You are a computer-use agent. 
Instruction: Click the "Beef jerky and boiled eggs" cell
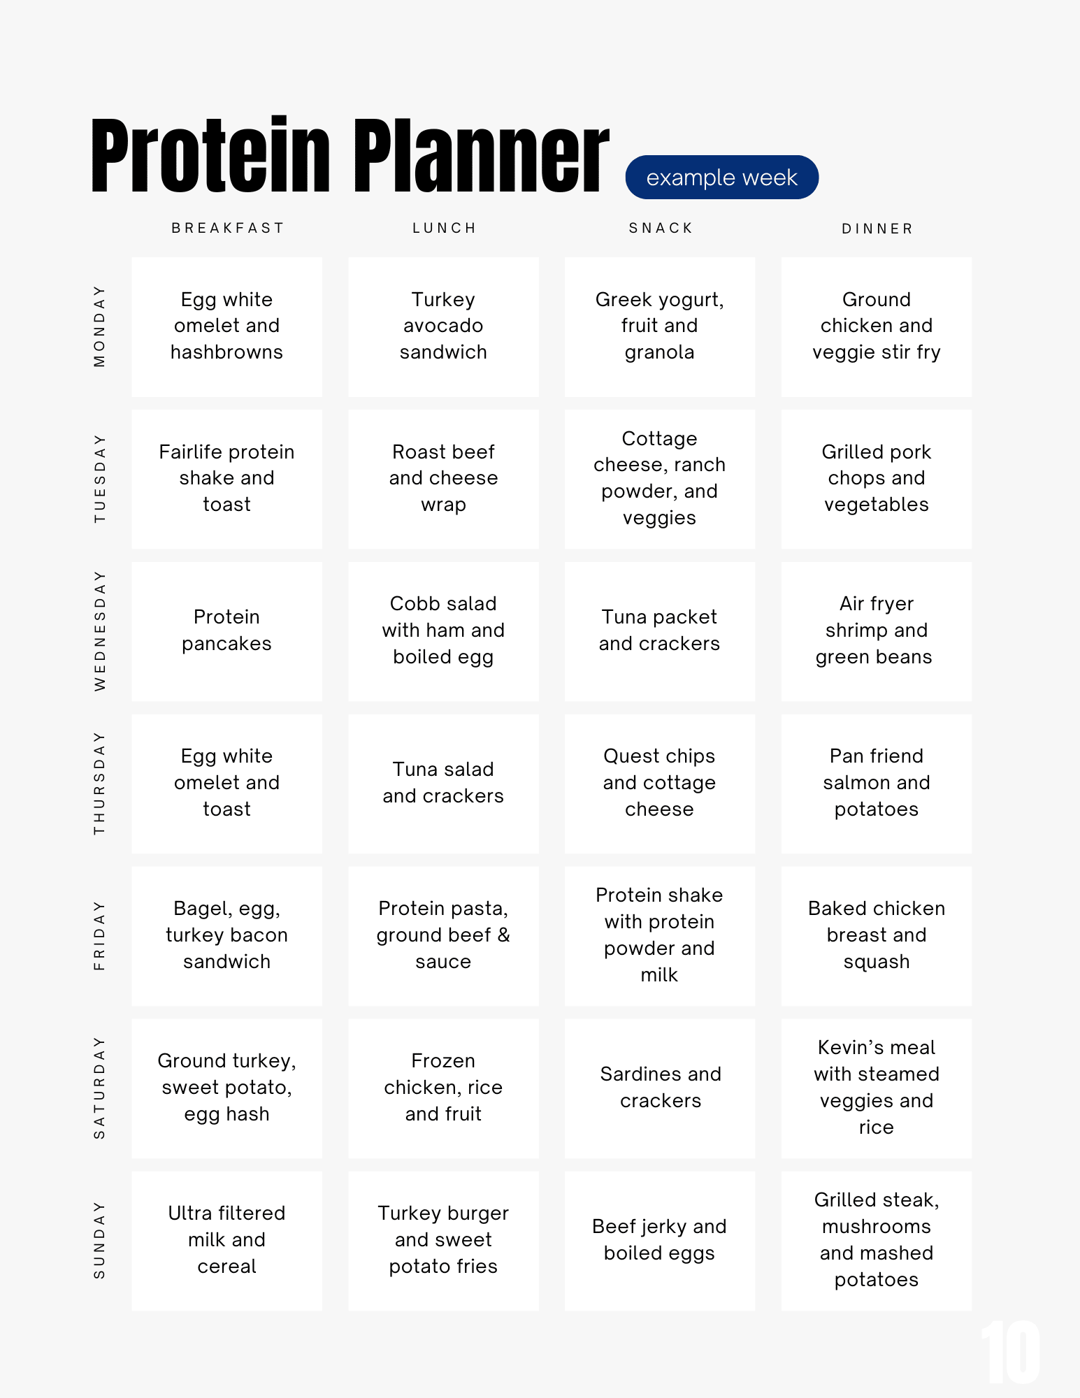click(659, 1240)
